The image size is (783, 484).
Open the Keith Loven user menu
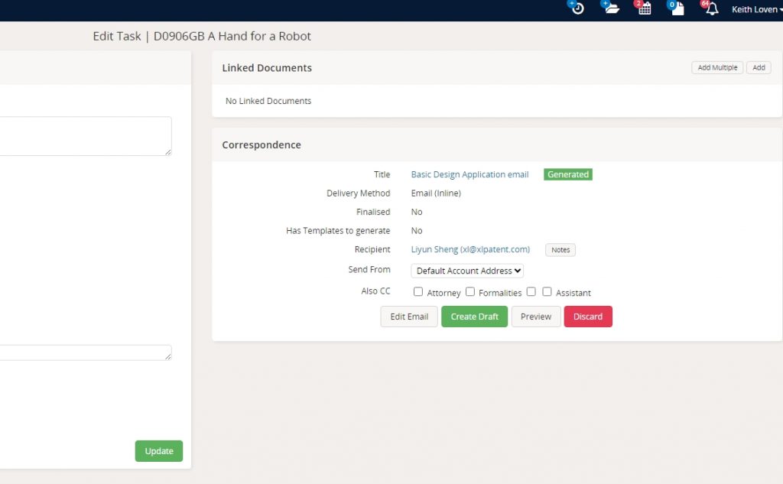point(756,10)
